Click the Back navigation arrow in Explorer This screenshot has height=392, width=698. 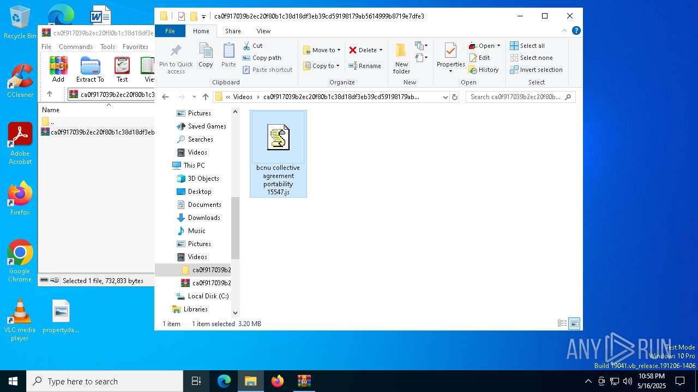165,97
